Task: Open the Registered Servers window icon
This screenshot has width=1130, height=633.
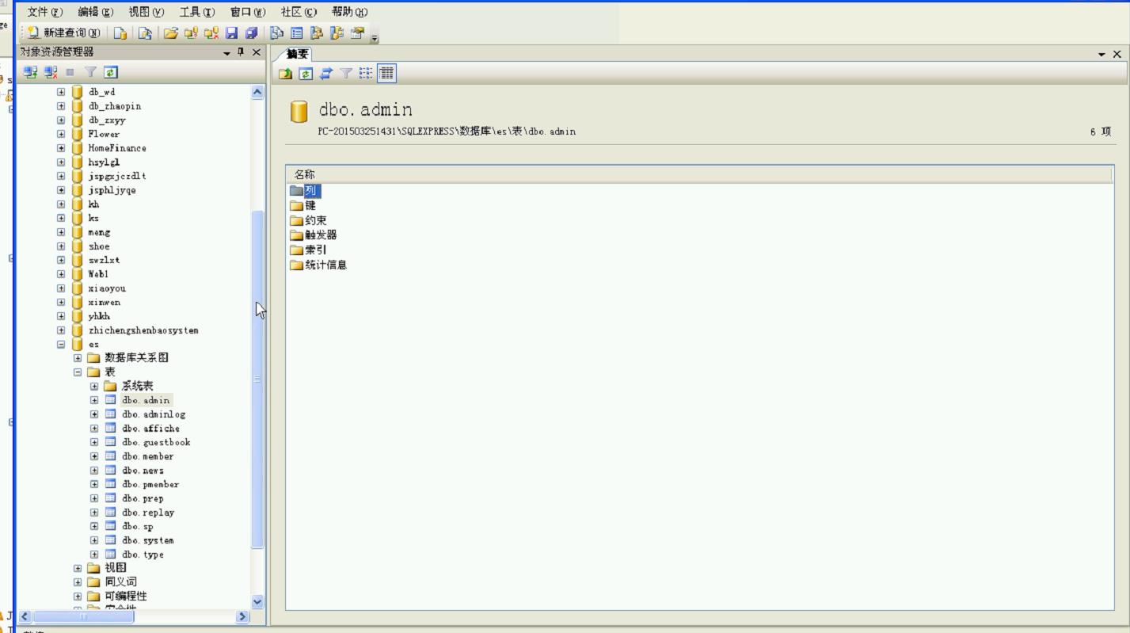Action: click(x=276, y=32)
